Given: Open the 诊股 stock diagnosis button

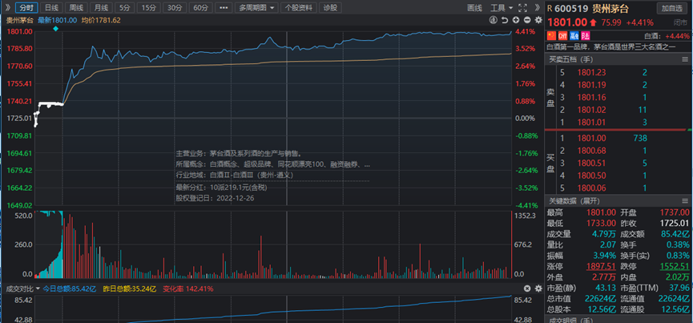Looking at the screenshot, I should click(x=331, y=7).
